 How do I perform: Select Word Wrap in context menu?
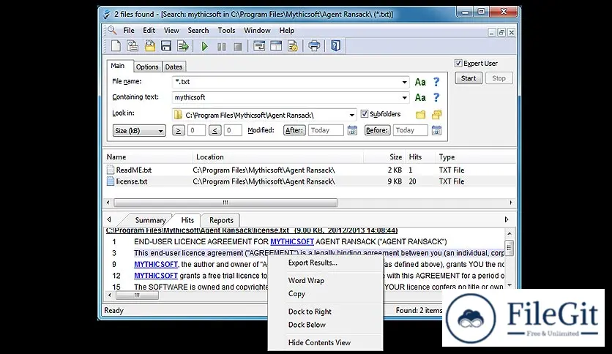306,280
